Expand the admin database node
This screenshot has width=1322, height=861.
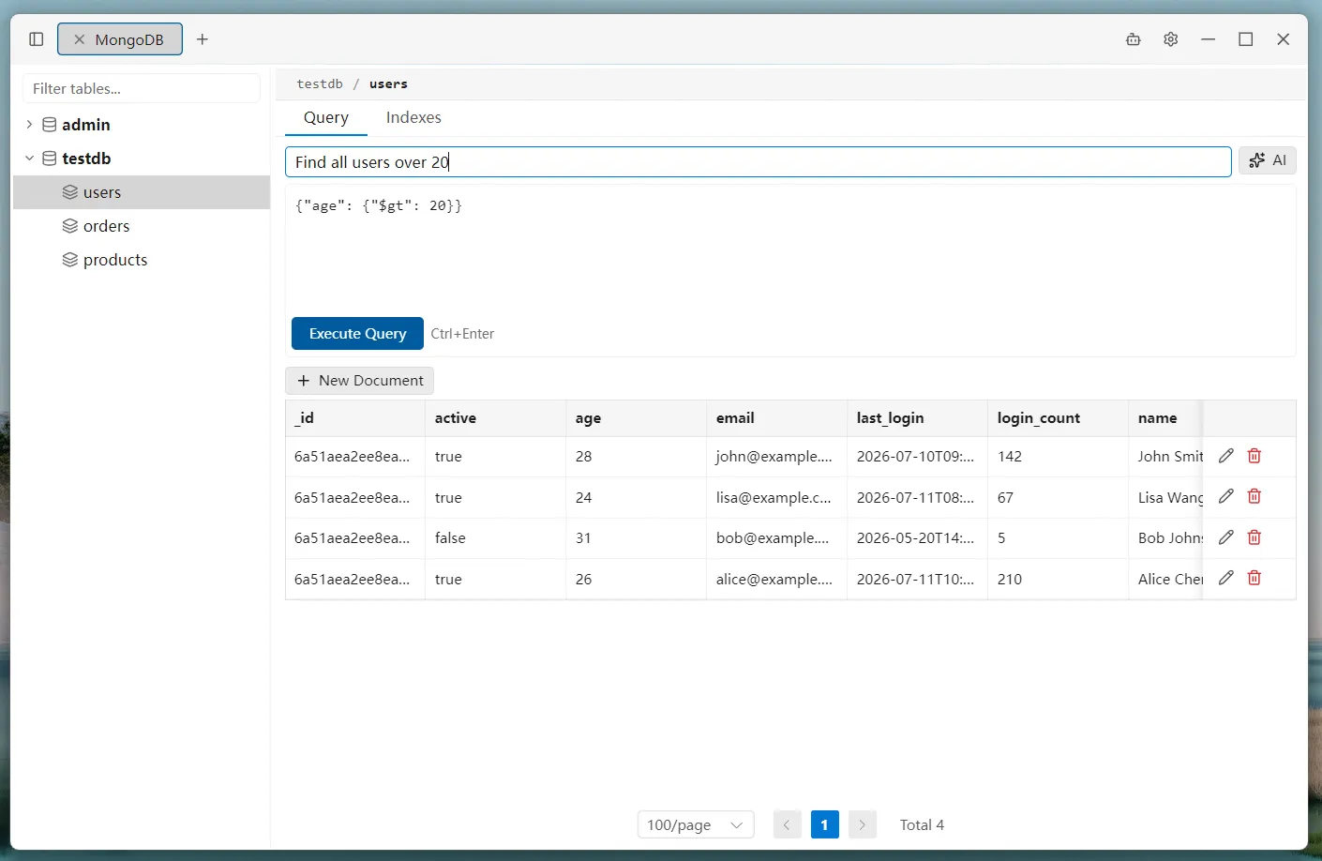[29, 125]
